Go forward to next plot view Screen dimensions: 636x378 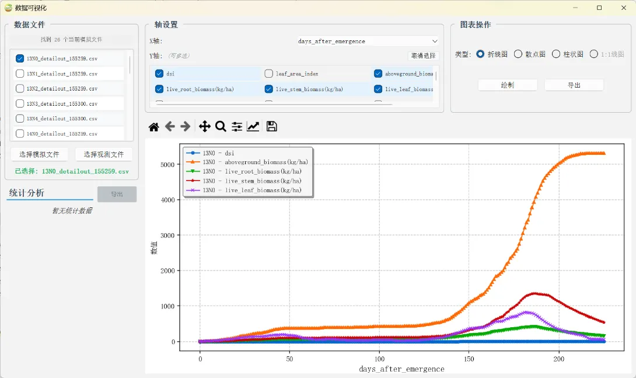click(186, 127)
